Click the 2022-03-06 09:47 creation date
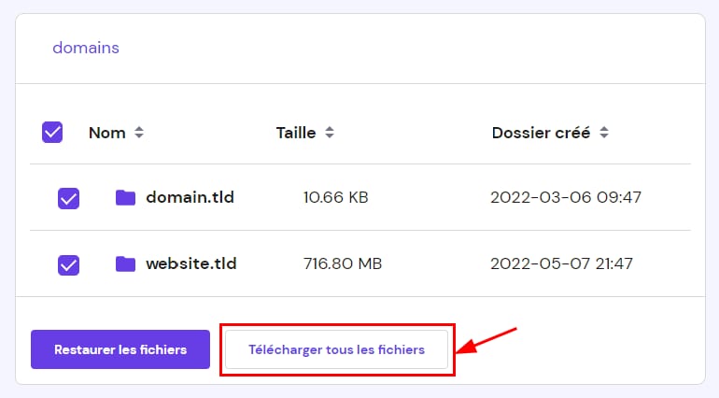Image resolution: width=719 pixels, height=398 pixels. pyautogui.click(x=566, y=197)
